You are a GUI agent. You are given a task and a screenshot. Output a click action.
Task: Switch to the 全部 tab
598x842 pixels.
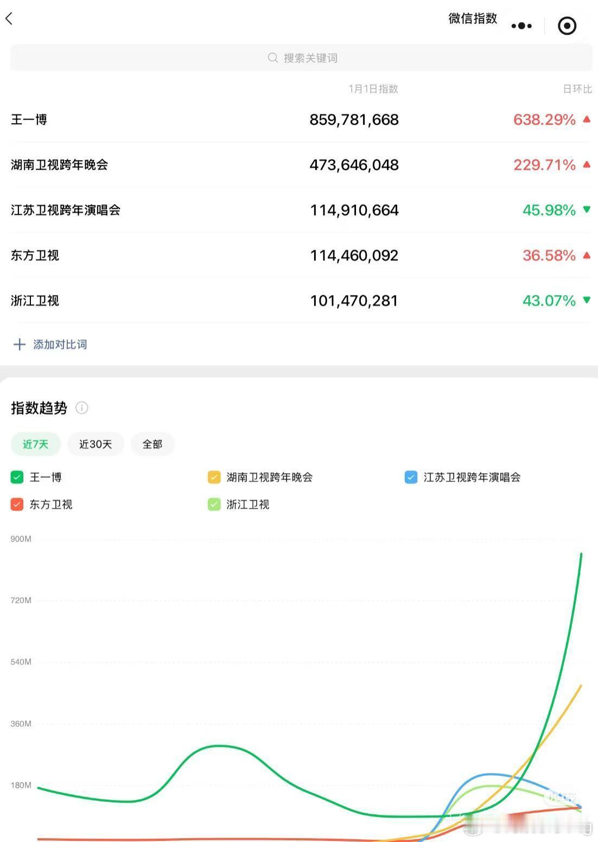coord(152,444)
